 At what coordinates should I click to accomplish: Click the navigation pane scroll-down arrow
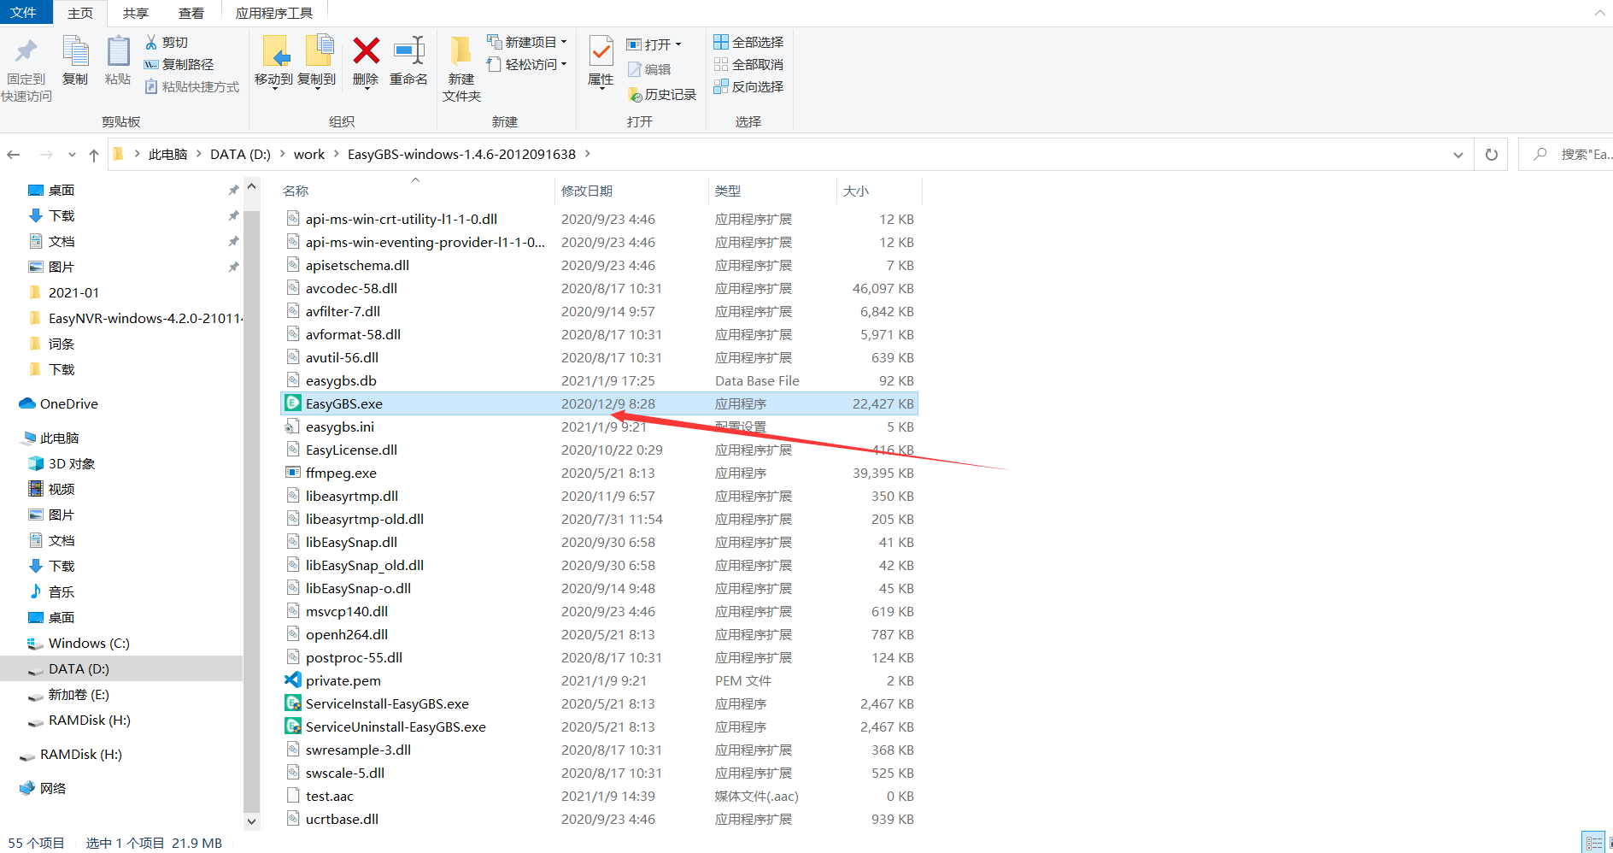pyautogui.click(x=251, y=821)
